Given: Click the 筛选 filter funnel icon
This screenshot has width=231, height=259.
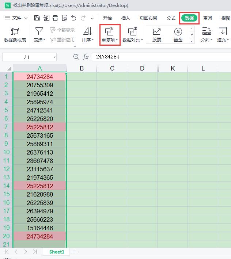Looking at the screenshot, I should [x=39, y=31].
